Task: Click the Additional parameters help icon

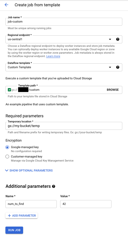Action: coord(54,186)
